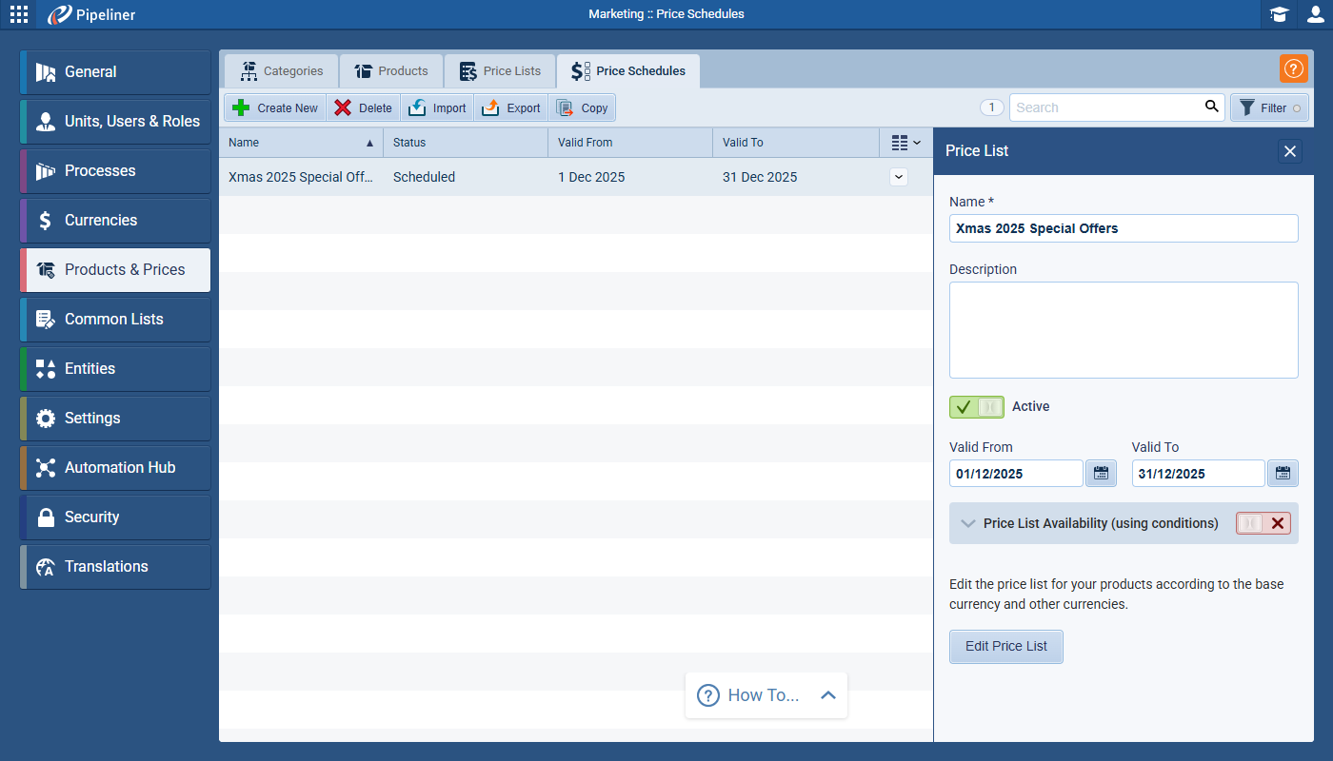Toggle the Filter button

pyautogui.click(x=1269, y=107)
